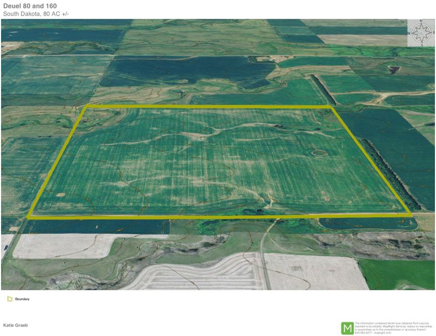Click the bottom-right corner of yellow boundary
Image resolution: width=436 pixels, height=336 pixels.
click(411, 215)
